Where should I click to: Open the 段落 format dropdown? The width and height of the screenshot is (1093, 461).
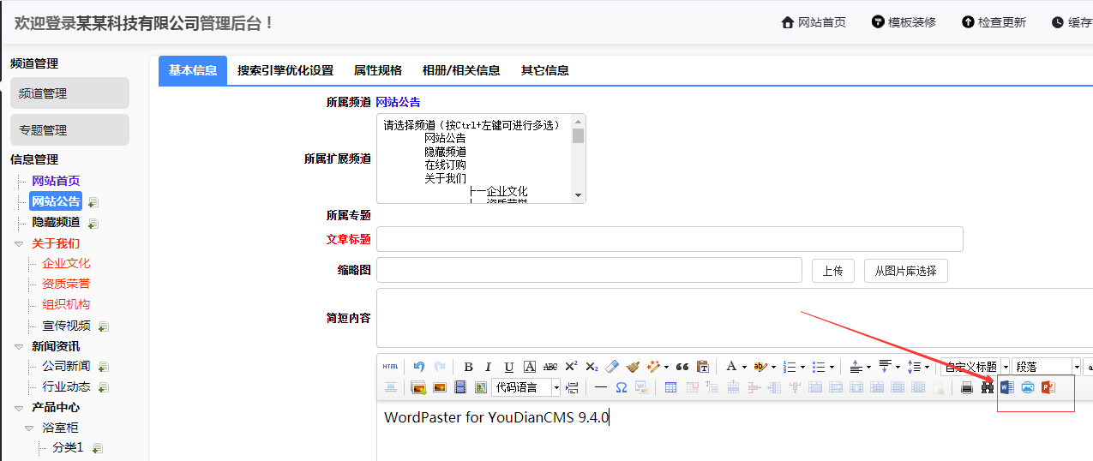(x=1046, y=367)
